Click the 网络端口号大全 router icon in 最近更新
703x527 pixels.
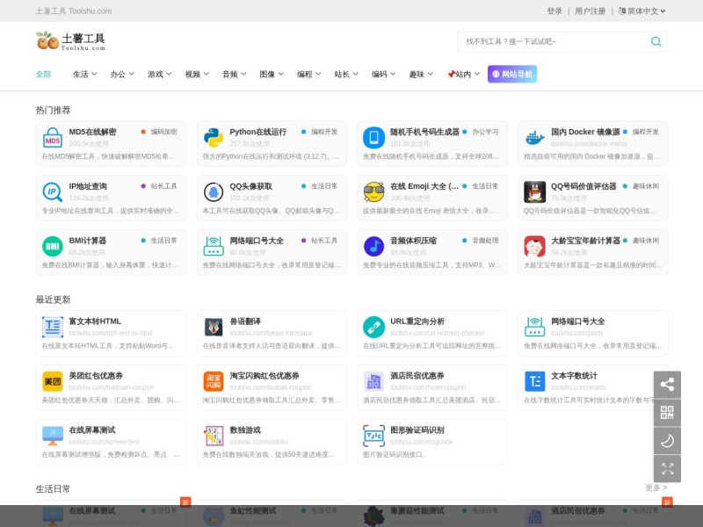click(x=535, y=327)
